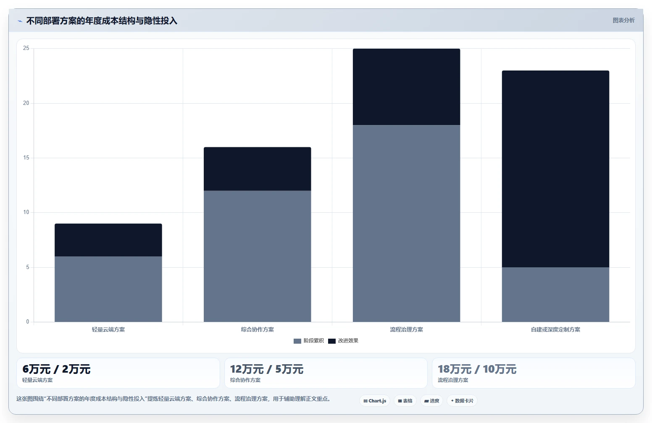Click the dark bar segment for 自建或深度定制方案
This screenshot has height=423, width=652.
555,169
